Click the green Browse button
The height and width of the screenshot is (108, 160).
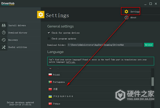coord(149,45)
